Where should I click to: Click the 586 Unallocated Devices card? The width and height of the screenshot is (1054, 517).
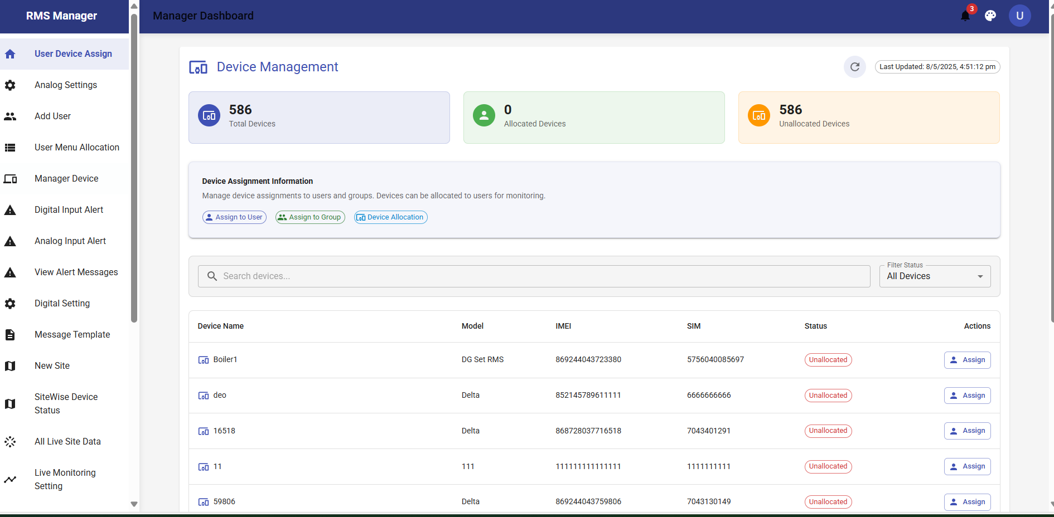tap(869, 118)
